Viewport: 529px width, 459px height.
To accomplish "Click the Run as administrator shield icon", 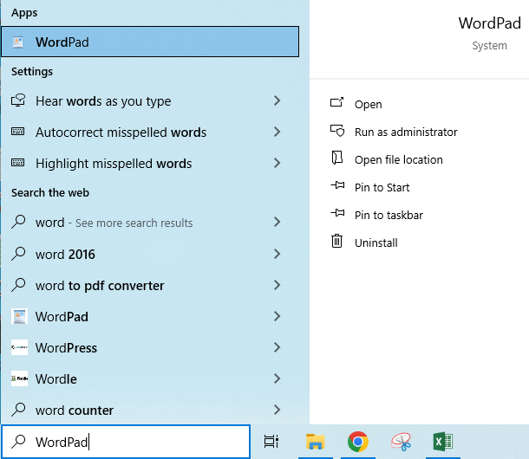I will click(337, 131).
